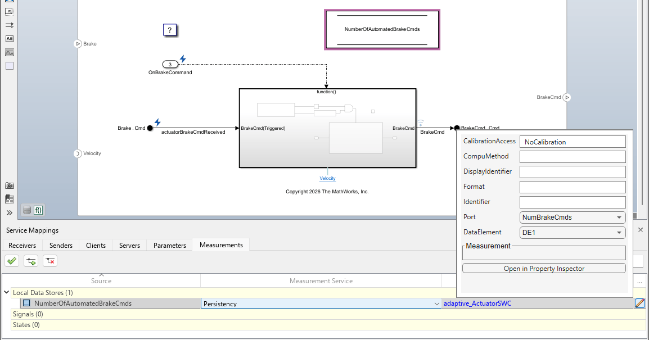649x340 pixels.
Task: Switch to the Parameters tab
Action: point(170,245)
